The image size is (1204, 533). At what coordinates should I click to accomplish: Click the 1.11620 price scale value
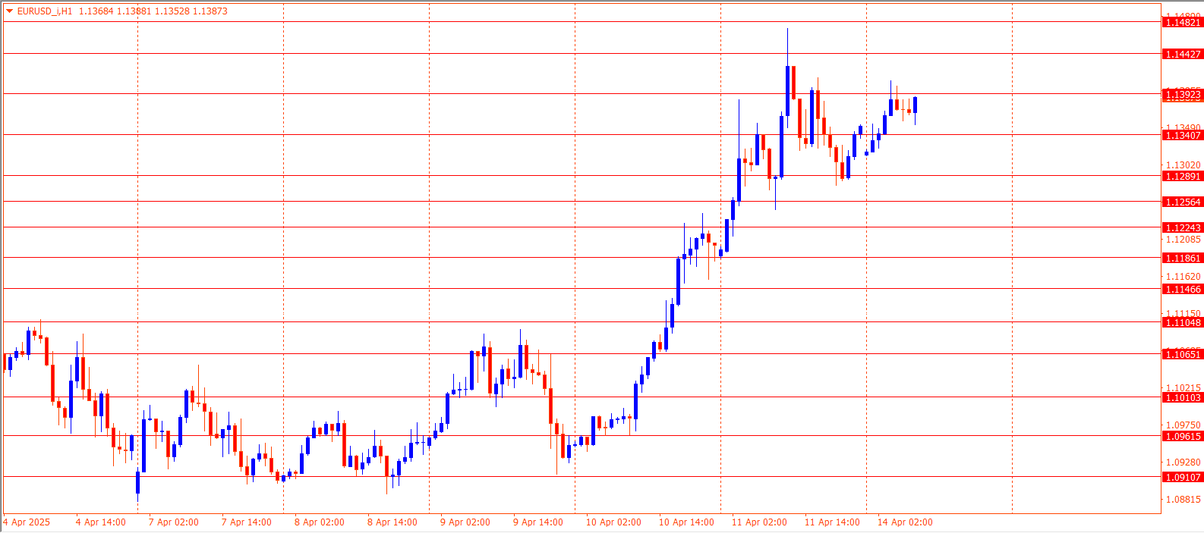[x=1184, y=277]
